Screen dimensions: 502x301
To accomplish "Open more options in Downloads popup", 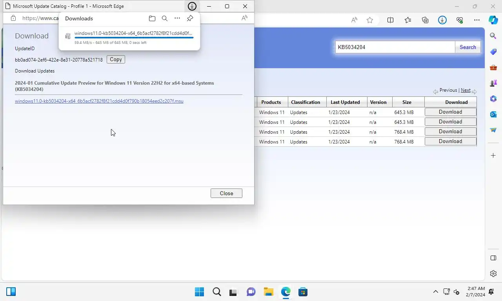I will click(x=177, y=18).
